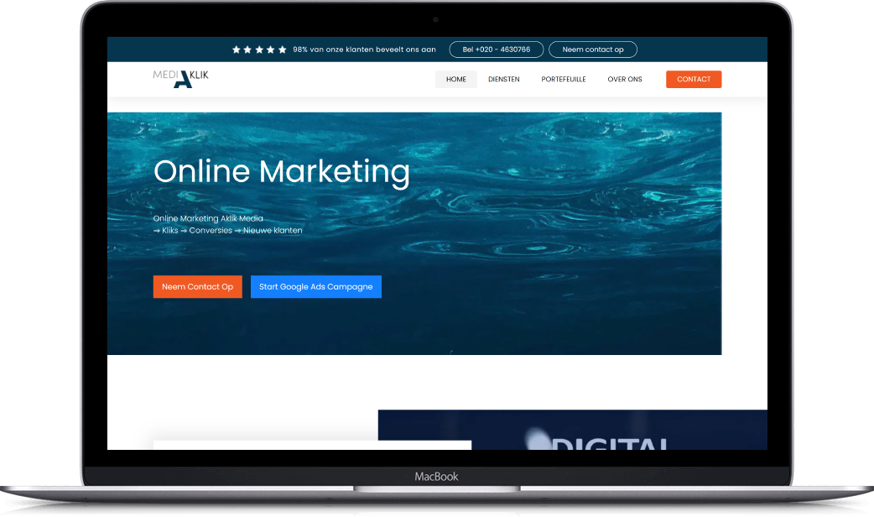Click the fifth (last) rating star
This screenshot has height=517, width=874.
tap(283, 50)
